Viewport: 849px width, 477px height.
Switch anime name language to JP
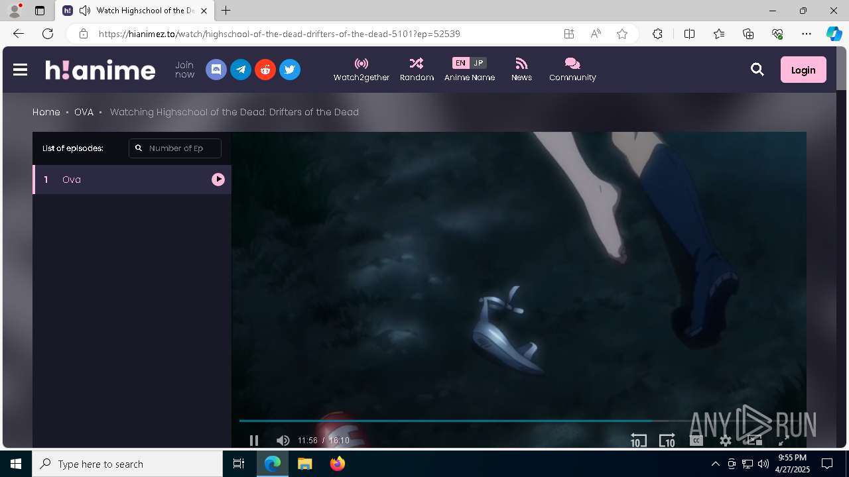(478, 63)
